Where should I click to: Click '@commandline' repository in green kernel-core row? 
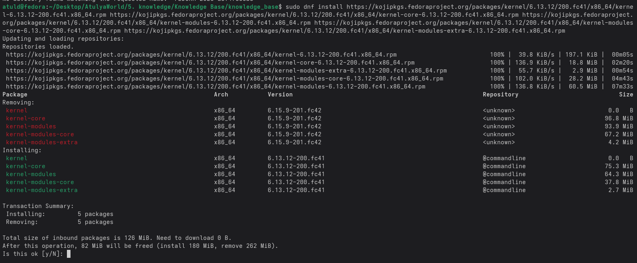point(504,166)
